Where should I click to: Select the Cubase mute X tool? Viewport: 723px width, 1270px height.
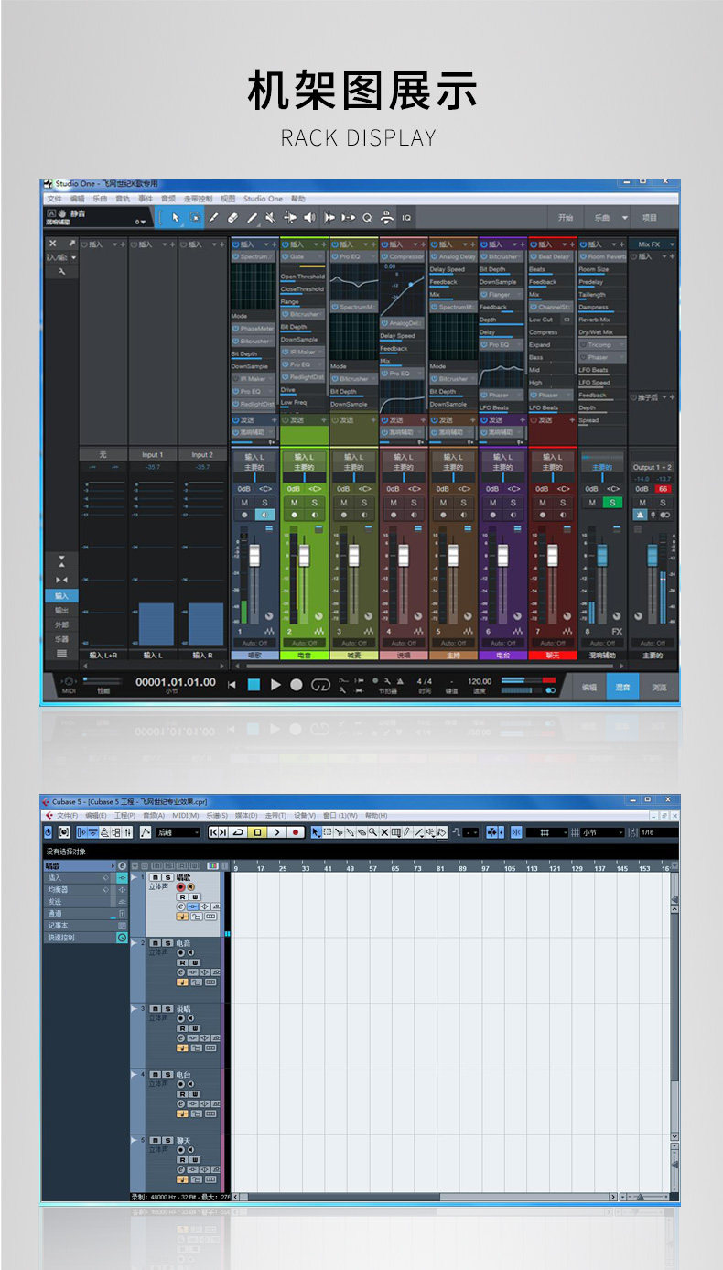[384, 832]
